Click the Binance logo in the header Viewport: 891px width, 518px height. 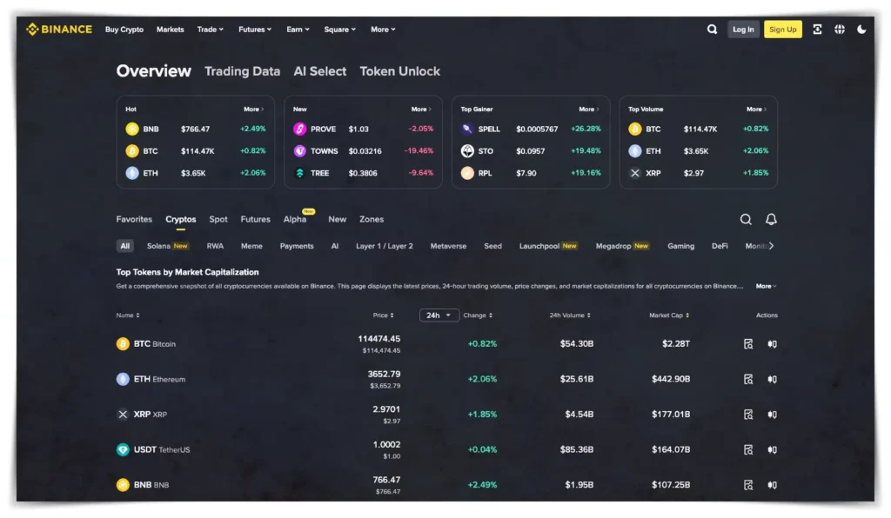pyautogui.click(x=59, y=30)
